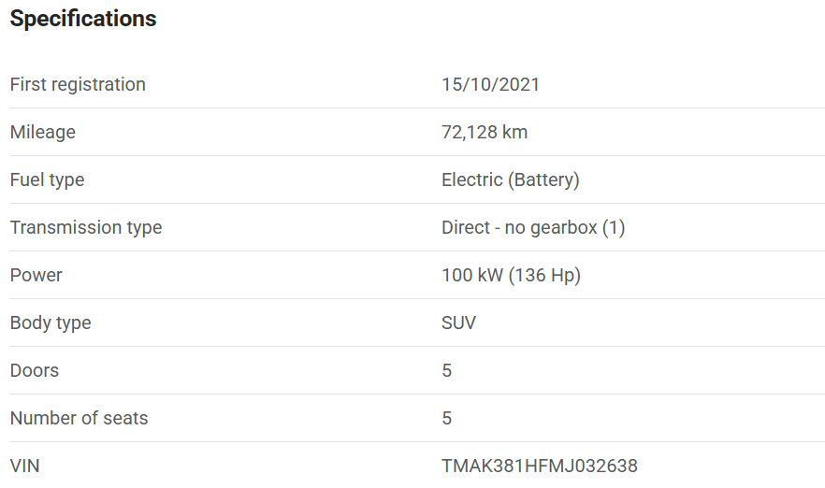This screenshot has height=488, width=825.
Task: Select the 72,128 km mileage value
Action: 485,132
